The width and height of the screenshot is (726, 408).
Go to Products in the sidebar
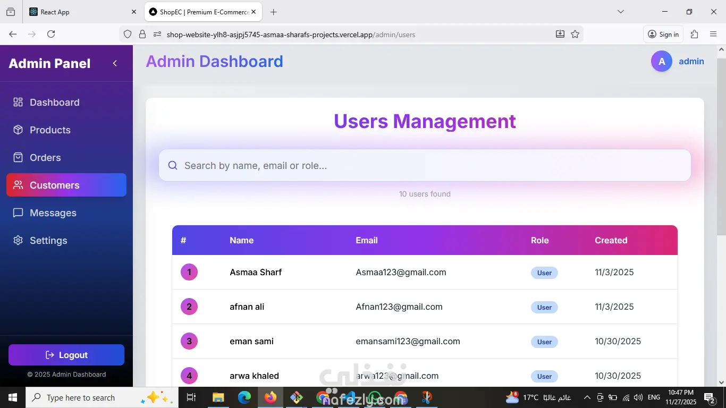(x=66, y=130)
